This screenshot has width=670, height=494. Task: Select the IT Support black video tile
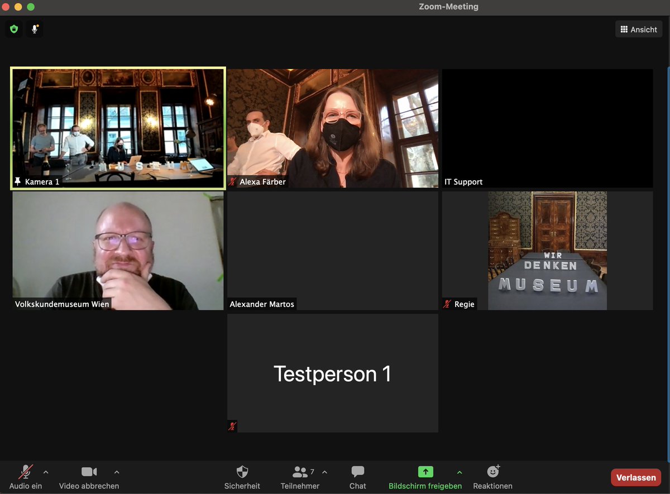(547, 128)
